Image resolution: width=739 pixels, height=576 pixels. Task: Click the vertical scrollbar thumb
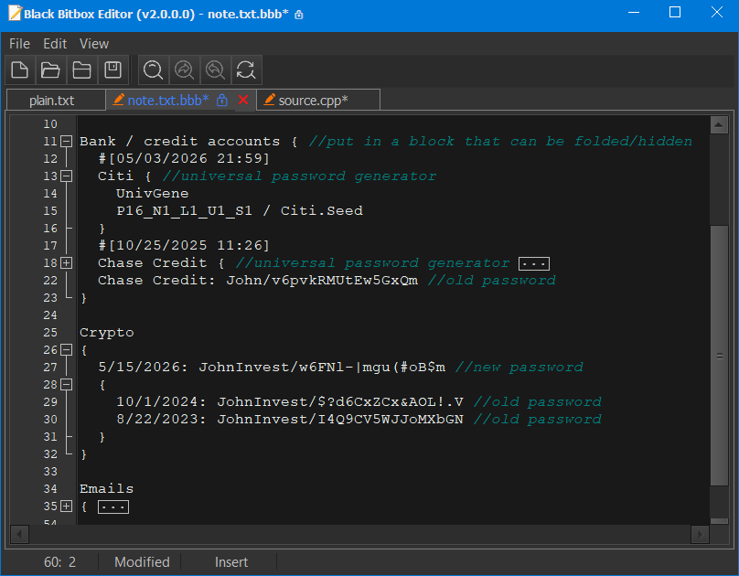click(719, 356)
